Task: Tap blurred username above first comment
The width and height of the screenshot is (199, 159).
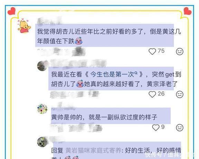Action: click(49, 20)
